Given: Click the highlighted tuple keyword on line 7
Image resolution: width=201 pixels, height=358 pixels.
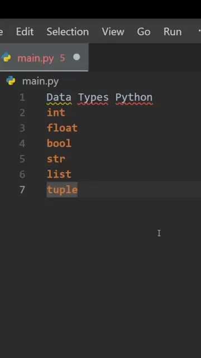Looking at the screenshot, I should coord(62,190).
